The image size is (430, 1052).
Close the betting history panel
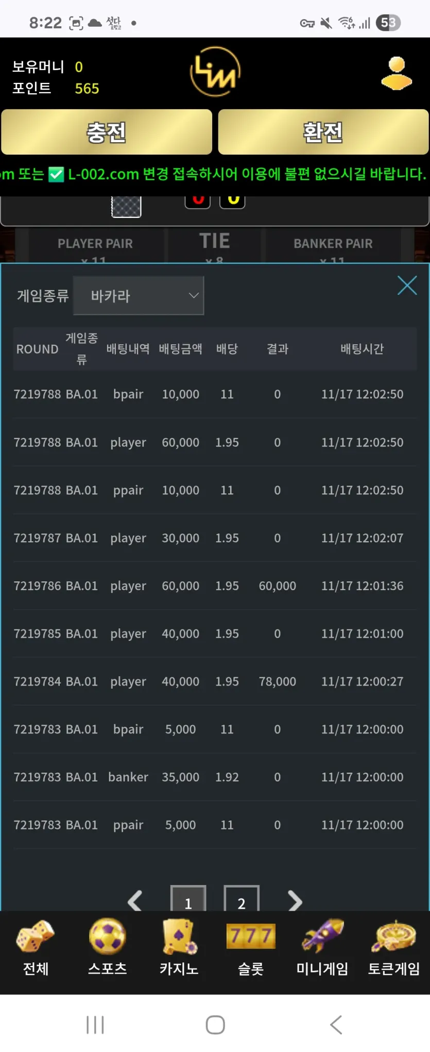point(407,285)
